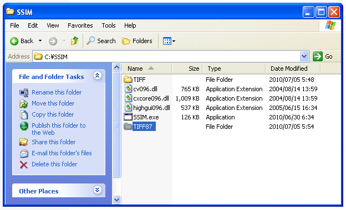Select the TIFF folder icon
The width and height of the screenshot is (346, 210).
[128, 80]
